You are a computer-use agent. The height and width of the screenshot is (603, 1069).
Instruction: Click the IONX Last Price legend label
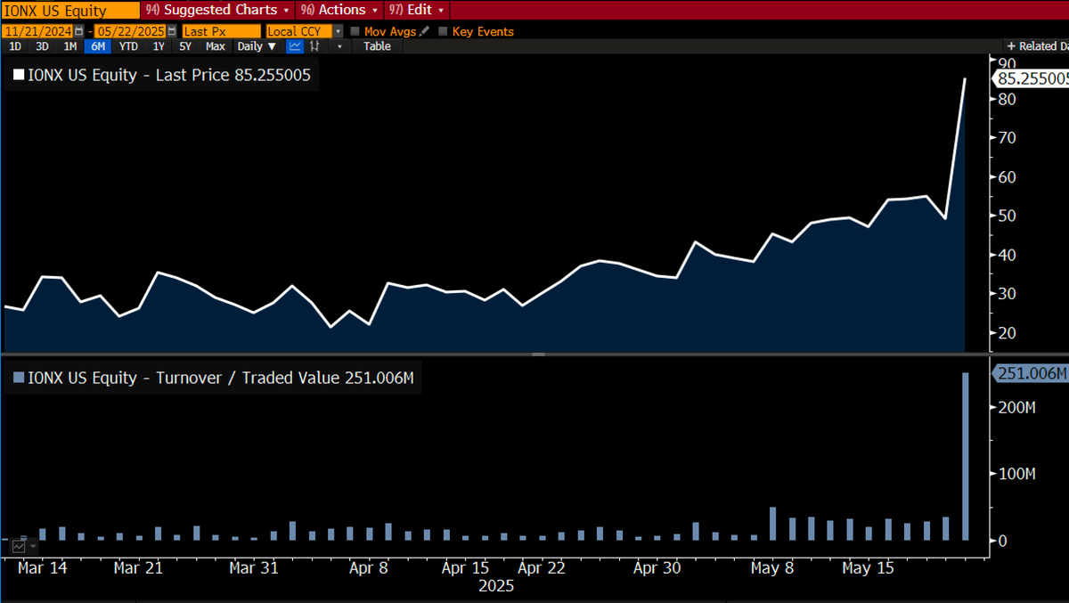click(x=170, y=76)
